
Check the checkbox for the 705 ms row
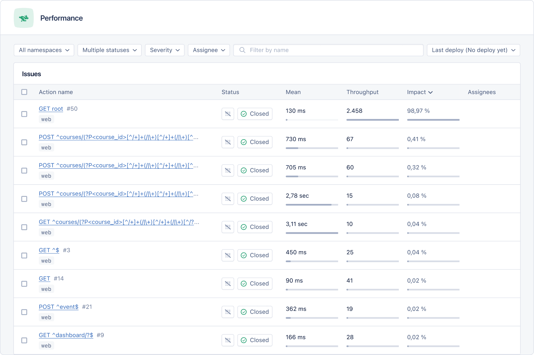tap(24, 171)
